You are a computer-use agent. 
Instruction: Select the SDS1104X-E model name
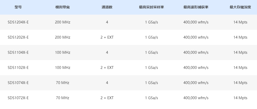tap(18, 52)
